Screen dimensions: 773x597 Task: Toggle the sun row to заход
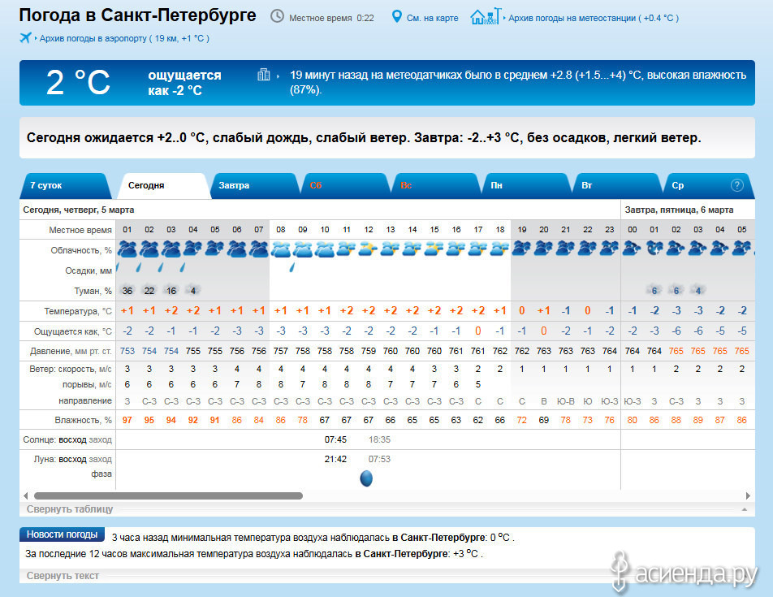pos(101,439)
